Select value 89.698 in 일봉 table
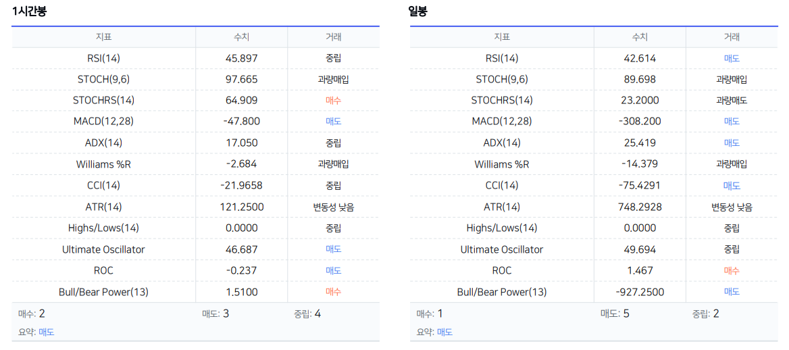The image size is (789, 350). [x=640, y=80]
